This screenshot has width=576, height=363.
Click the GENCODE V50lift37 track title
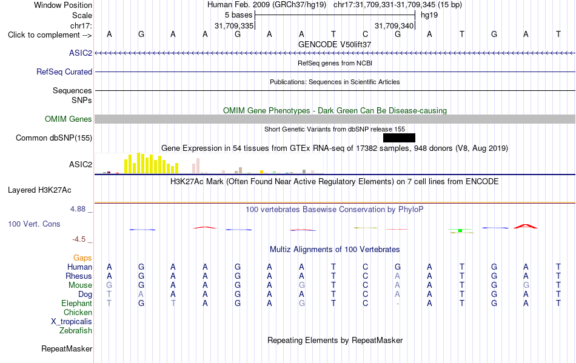tap(335, 44)
